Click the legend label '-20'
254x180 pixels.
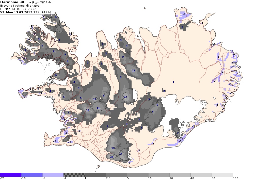[x=2, y=178]
